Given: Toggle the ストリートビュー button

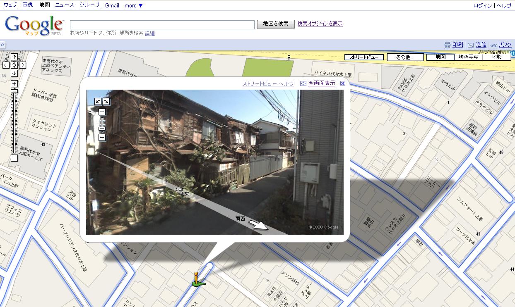Looking at the screenshot, I should [x=364, y=57].
